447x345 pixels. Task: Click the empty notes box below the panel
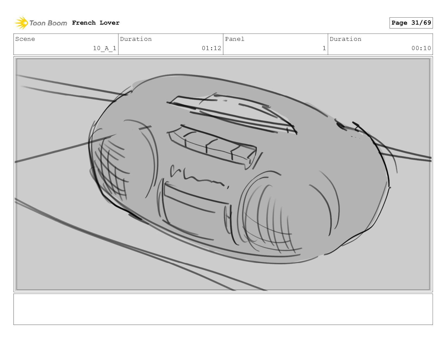[223, 309]
